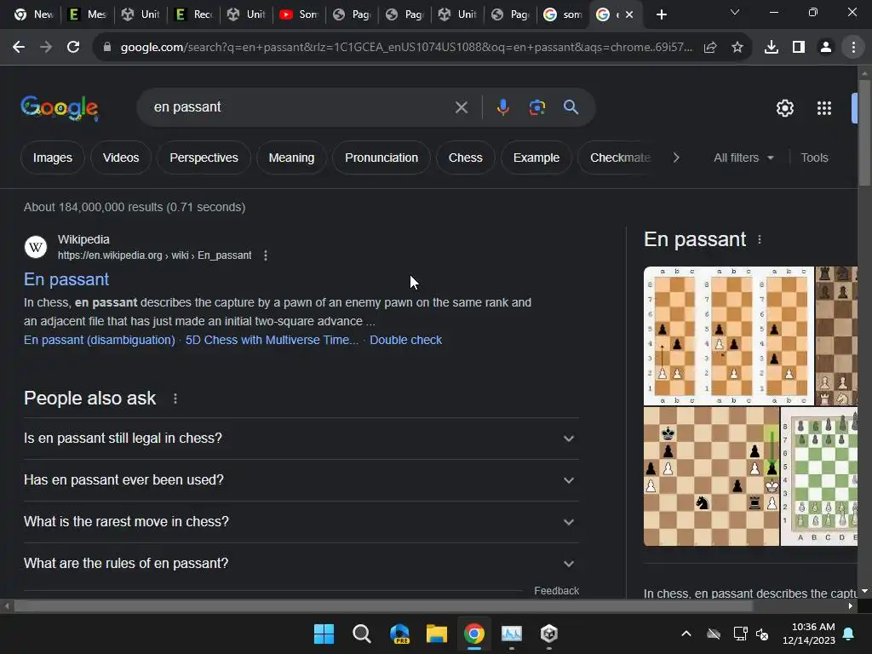Click the address bar URL
Image resolution: width=872 pixels, height=654 pixels.
coord(406,48)
